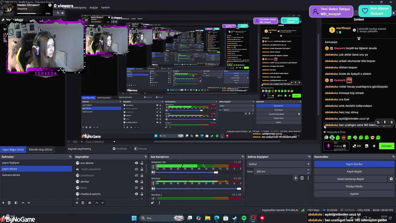Viewport: 396px width, 223px height.
Task: Open chat settings gear icon
Action: [x=374, y=146]
